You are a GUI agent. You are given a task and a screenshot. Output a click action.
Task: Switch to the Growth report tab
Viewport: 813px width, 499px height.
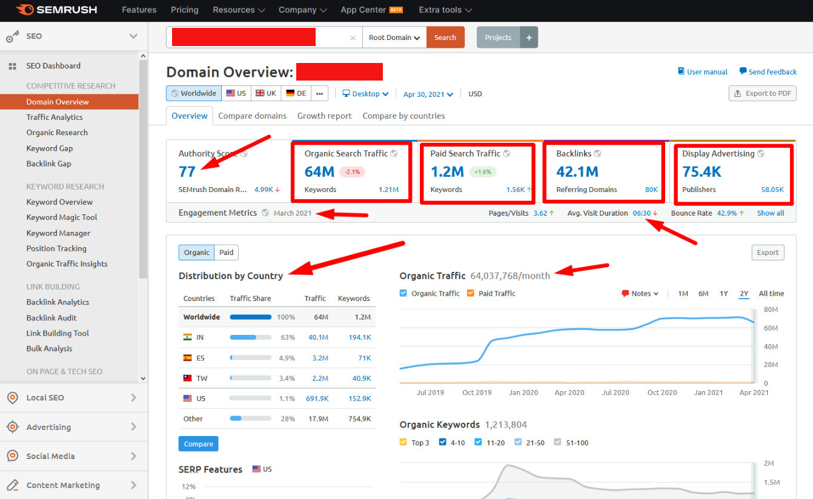pos(325,116)
